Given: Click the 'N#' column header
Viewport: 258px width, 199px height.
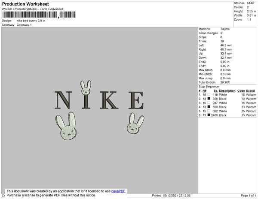Looking at the screenshot, I should pyautogui.click(x=204, y=91).
